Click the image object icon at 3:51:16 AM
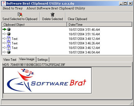 click(9, 34)
